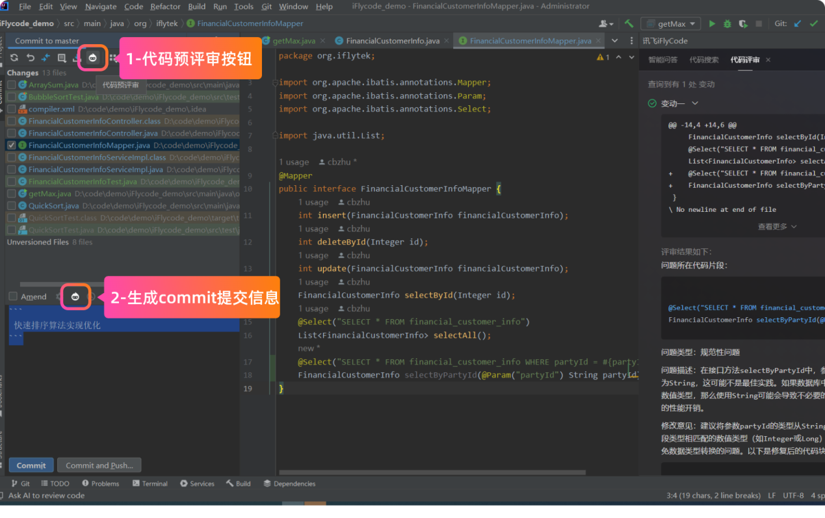Open the File menu

(x=25, y=6)
